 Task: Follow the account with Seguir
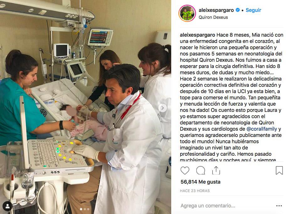pyautogui.click(x=253, y=10)
